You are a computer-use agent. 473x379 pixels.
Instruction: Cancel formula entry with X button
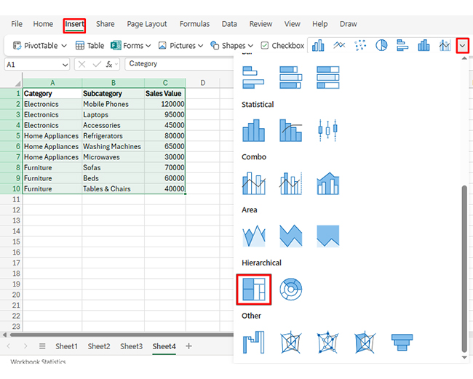(x=82, y=64)
